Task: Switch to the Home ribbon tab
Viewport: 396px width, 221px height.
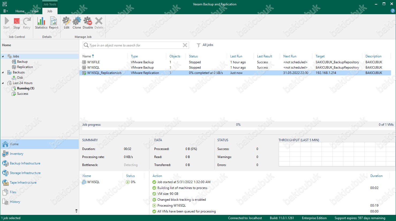Action: (20, 11)
